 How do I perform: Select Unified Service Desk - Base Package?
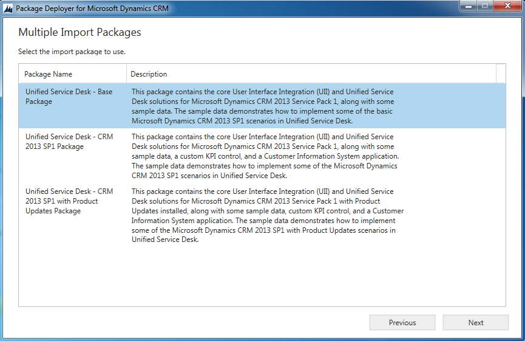[x=69, y=97]
